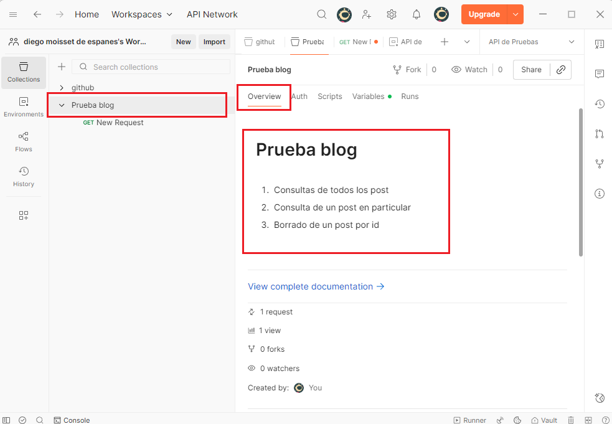This screenshot has width=612, height=424.
Task: Open the Environments sidebar panel
Action: [24, 107]
